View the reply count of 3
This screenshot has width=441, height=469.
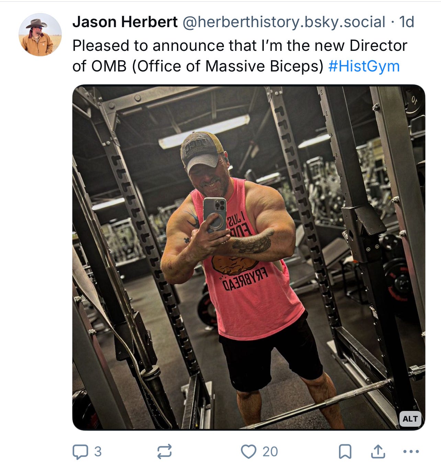coord(98,451)
